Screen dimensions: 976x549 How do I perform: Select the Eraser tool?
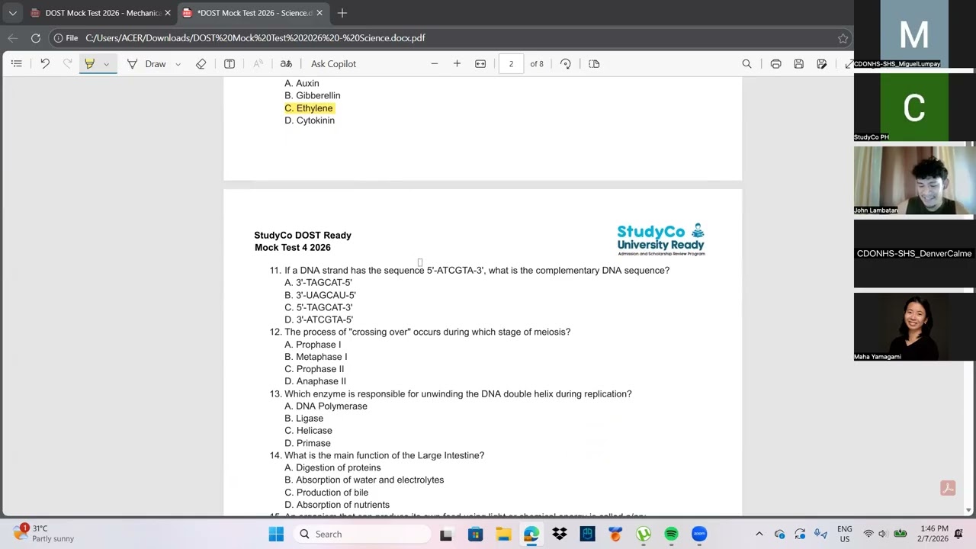(x=201, y=64)
